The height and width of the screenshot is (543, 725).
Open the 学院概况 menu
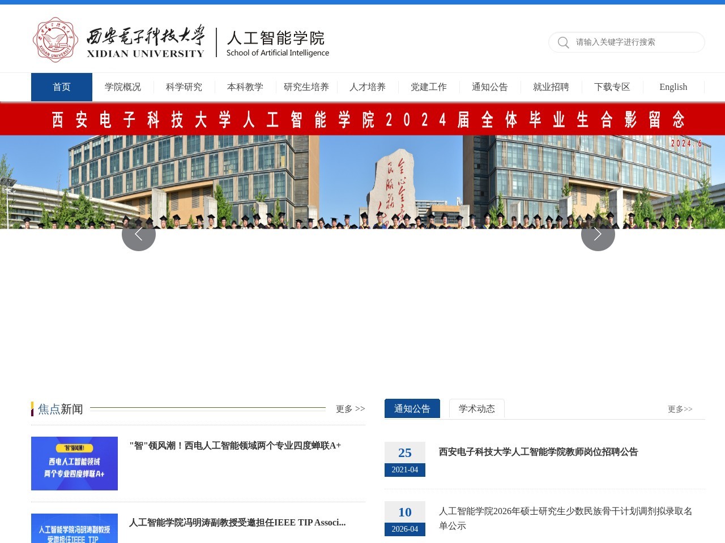[x=122, y=87]
